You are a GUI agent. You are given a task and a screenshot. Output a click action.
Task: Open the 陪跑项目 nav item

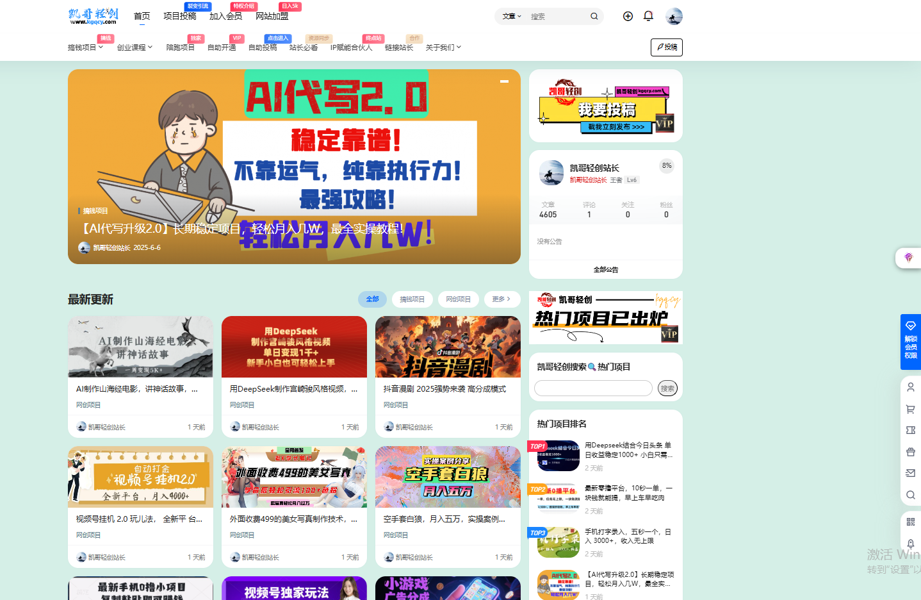tap(180, 47)
